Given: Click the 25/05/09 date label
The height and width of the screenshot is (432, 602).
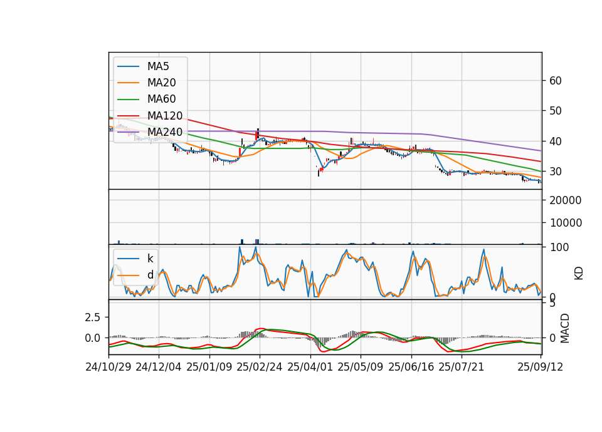Looking at the screenshot, I should (360, 367).
